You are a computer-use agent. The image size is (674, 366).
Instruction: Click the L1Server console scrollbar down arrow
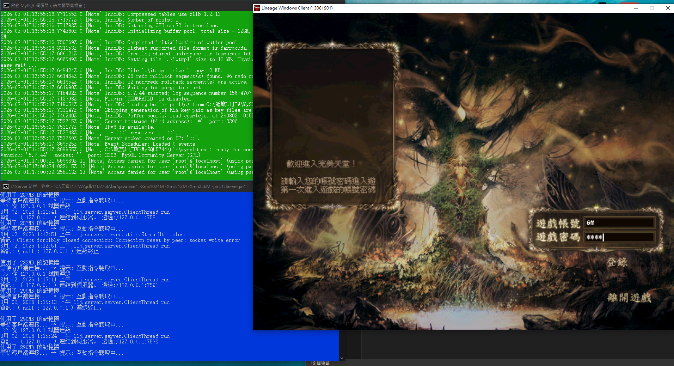pos(342,358)
